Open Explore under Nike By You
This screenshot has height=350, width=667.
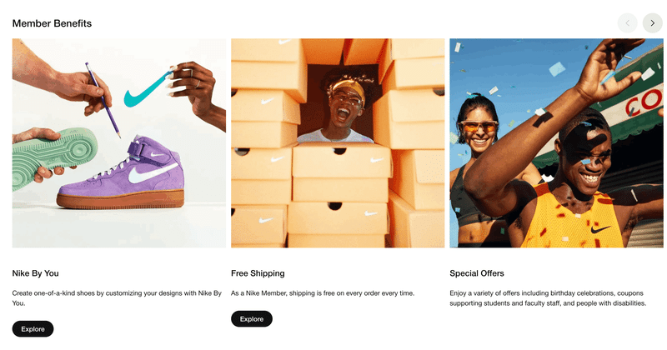pos(33,328)
